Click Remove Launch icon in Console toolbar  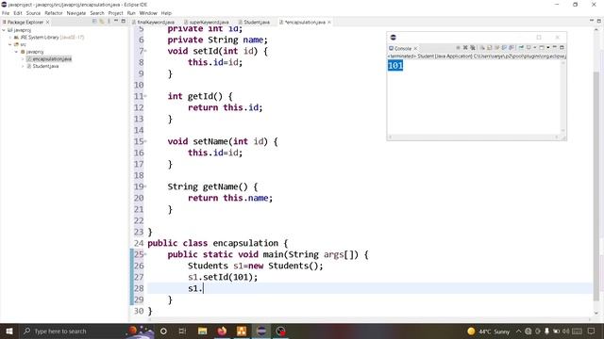(465, 48)
